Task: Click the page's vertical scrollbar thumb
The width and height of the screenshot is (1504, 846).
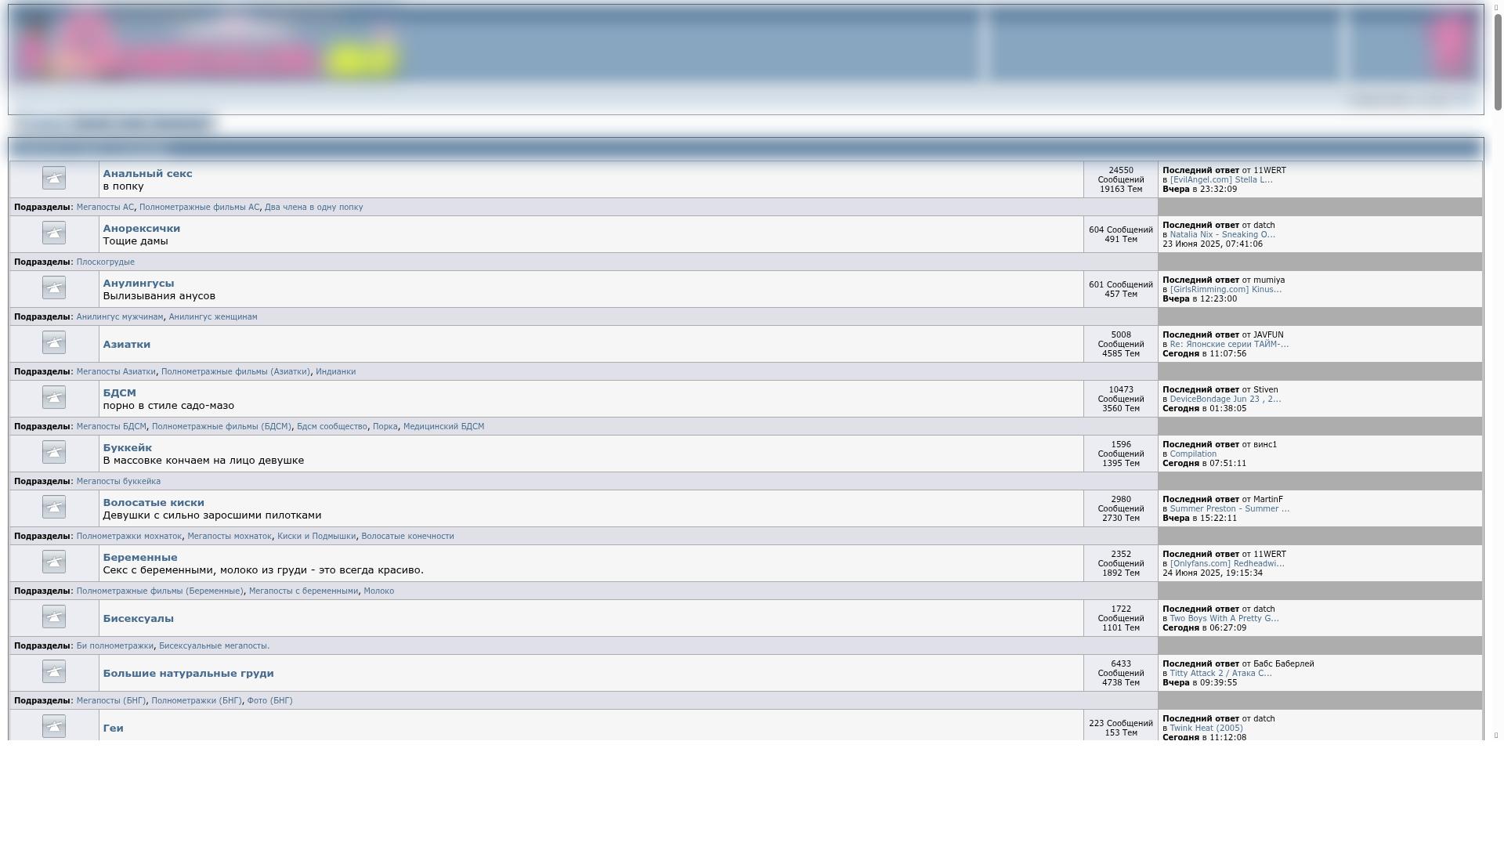Action: point(1497,63)
